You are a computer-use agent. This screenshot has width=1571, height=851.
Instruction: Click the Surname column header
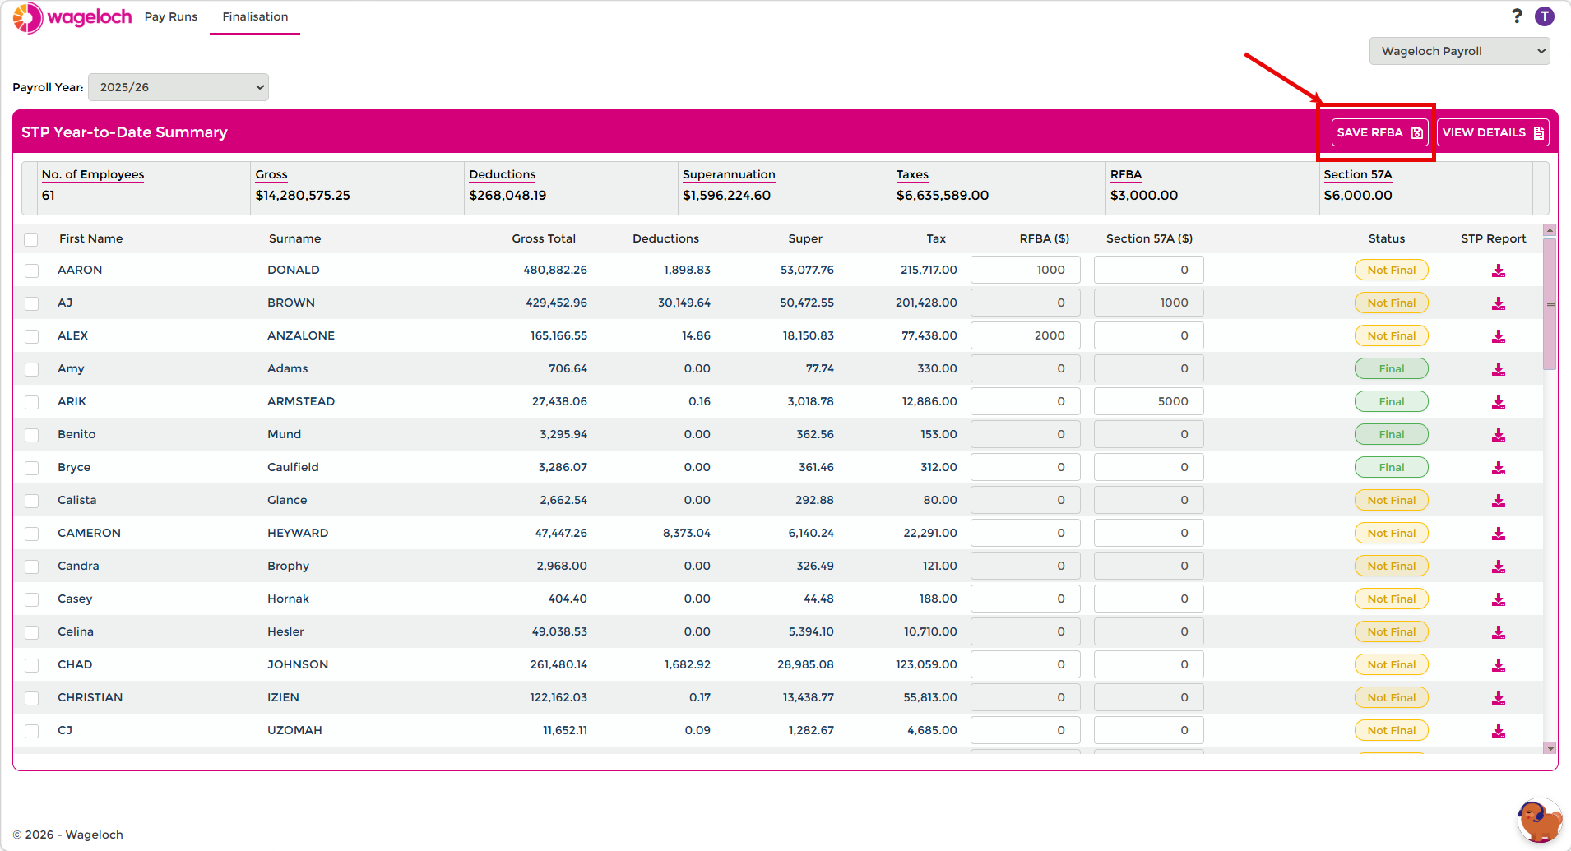click(x=294, y=238)
